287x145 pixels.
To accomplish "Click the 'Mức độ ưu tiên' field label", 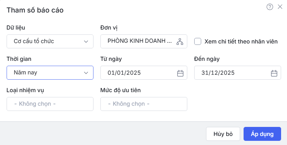I will 120,90.
